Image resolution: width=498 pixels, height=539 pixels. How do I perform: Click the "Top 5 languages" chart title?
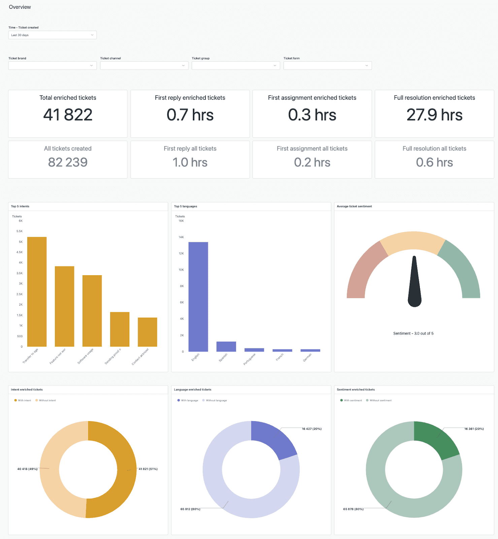coord(186,206)
